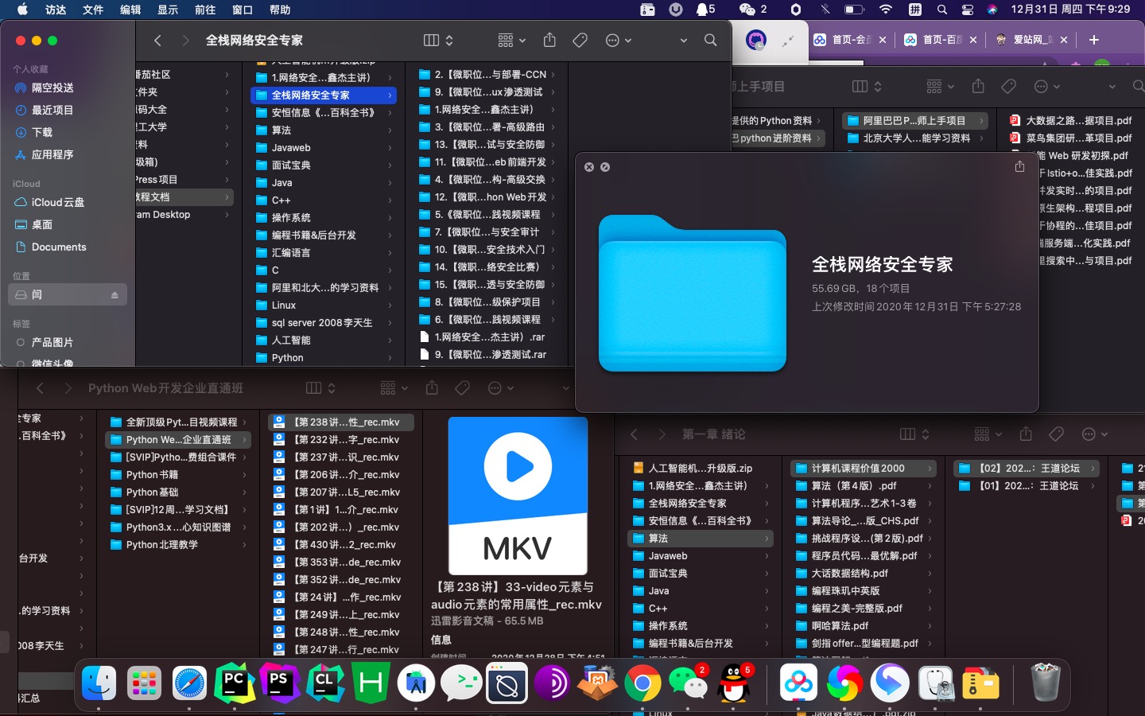
Task: Eject the 闫 volume in the sidebar
Action: pyautogui.click(x=114, y=295)
